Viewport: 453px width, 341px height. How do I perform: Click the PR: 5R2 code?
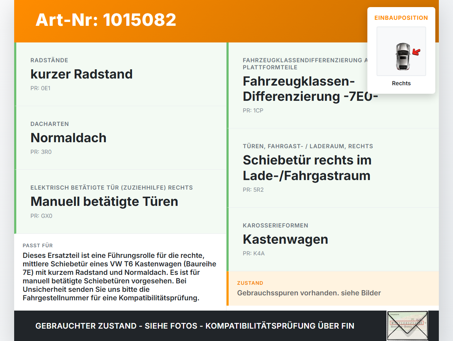click(x=253, y=190)
